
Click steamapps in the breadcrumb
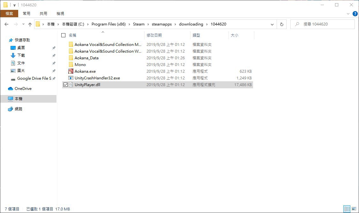162,24
